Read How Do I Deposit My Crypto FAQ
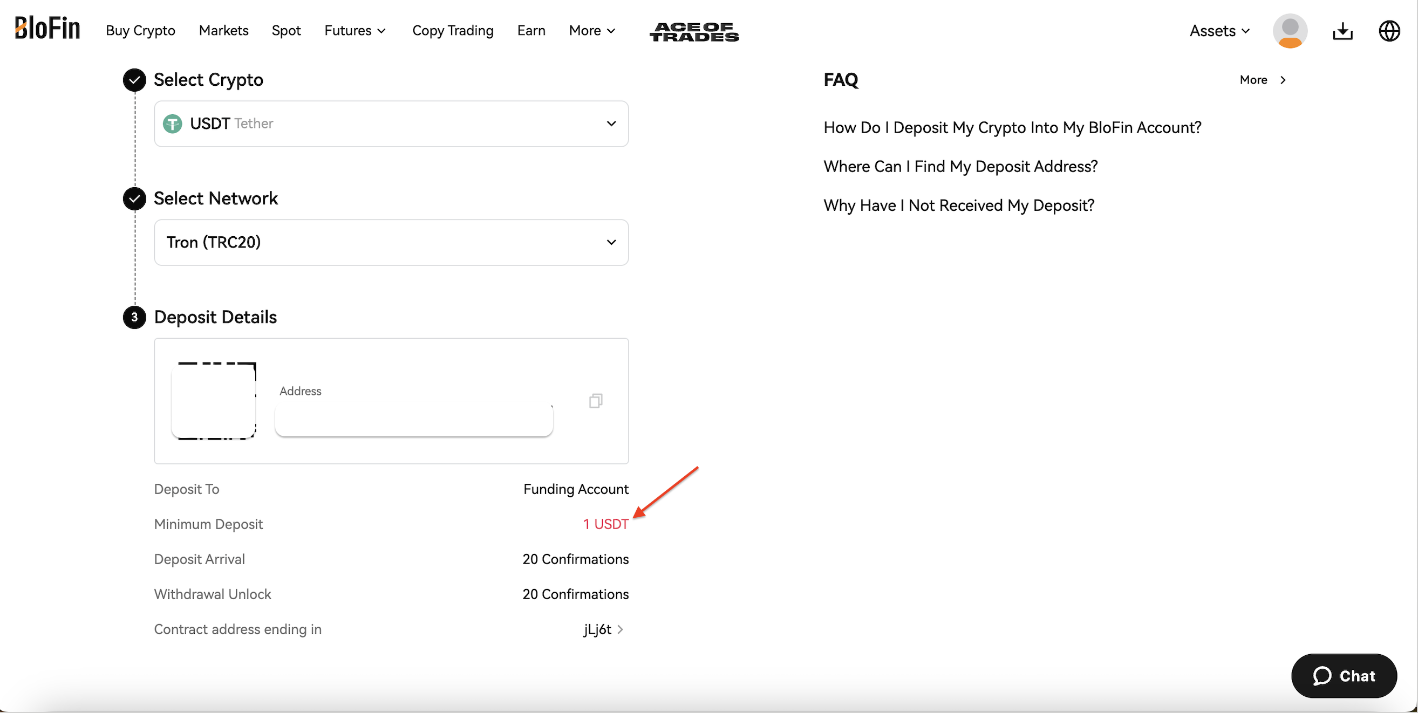This screenshot has width=1418, height=713. tap(1012, 128)
